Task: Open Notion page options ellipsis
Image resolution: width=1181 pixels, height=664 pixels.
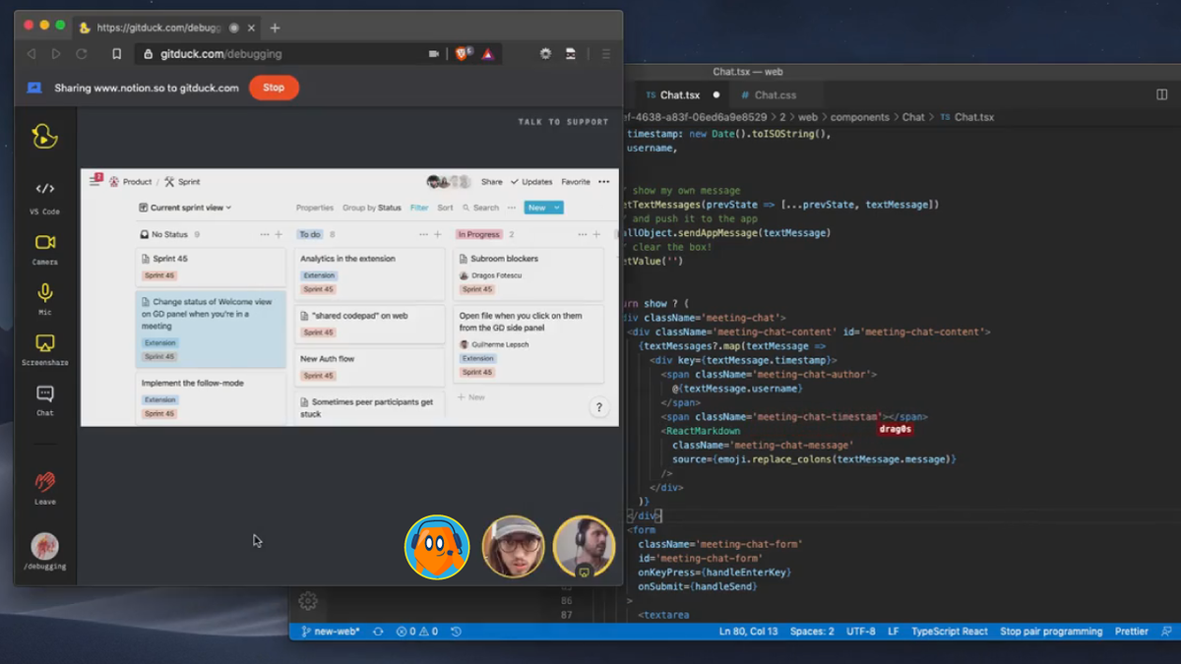Action: click(604, 182)
